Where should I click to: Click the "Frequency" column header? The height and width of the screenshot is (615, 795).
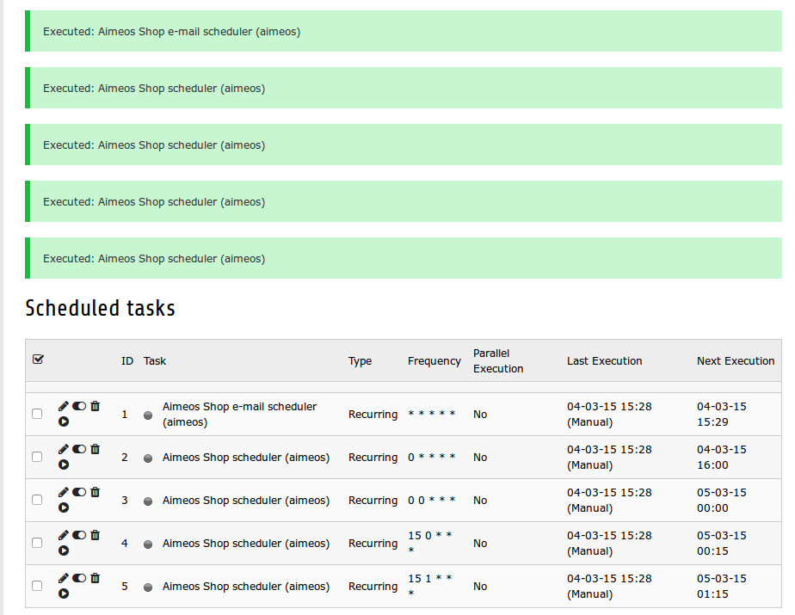pos(434,361)
